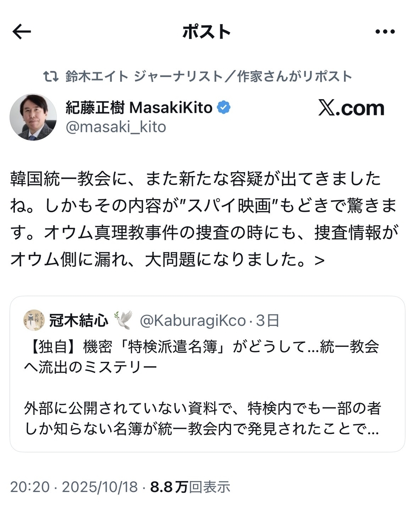Open 鈴木エイト reposter profile link
The height and width of the screenshot is (509, 415).
[x=209, y=76]
